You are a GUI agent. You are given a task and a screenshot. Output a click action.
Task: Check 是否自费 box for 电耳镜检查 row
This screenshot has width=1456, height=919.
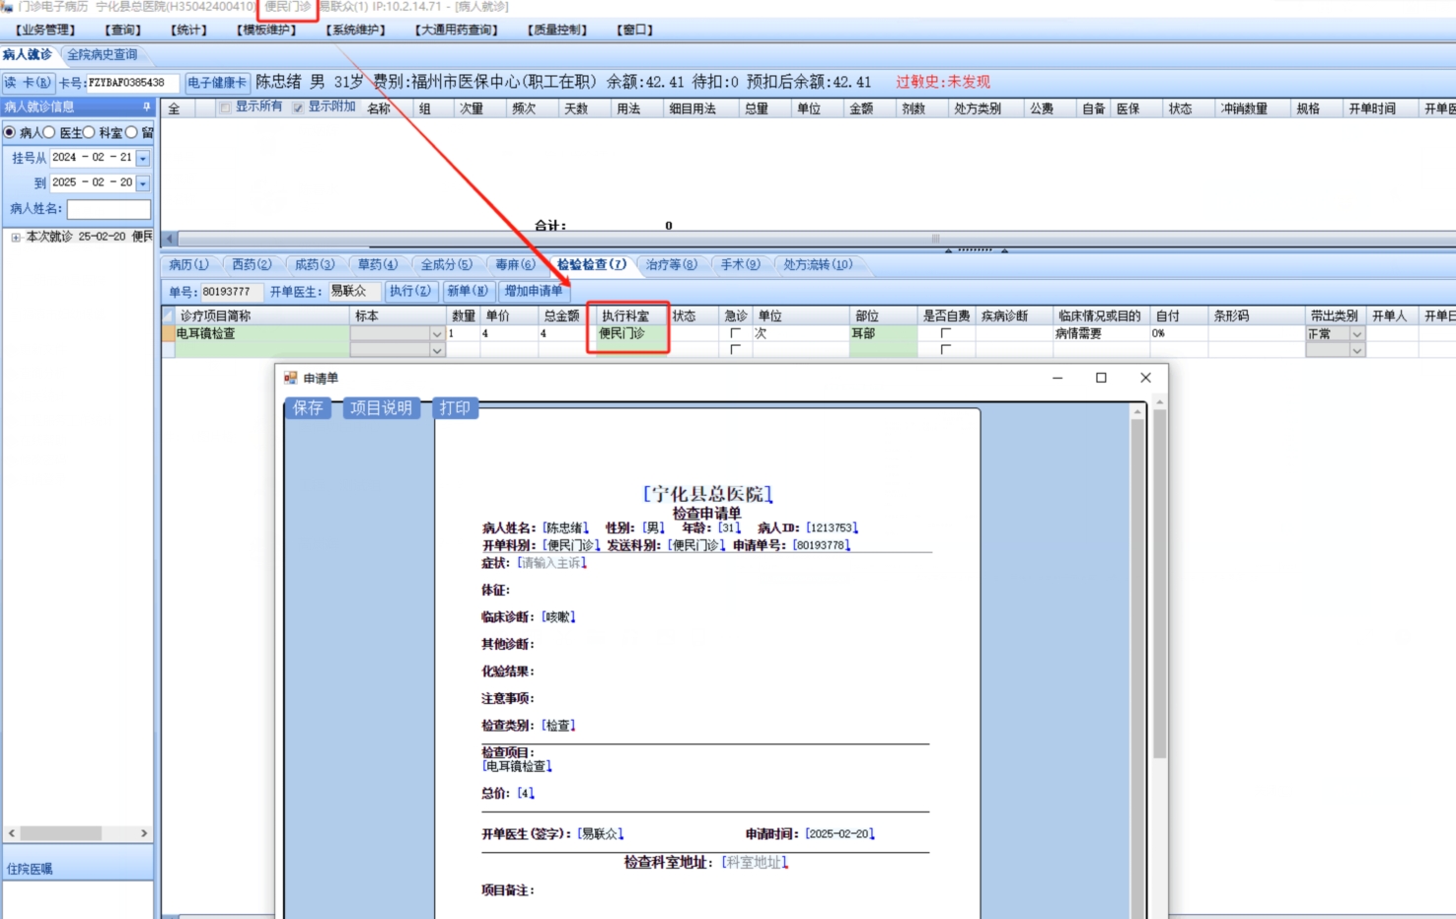(x=945, y=333)
